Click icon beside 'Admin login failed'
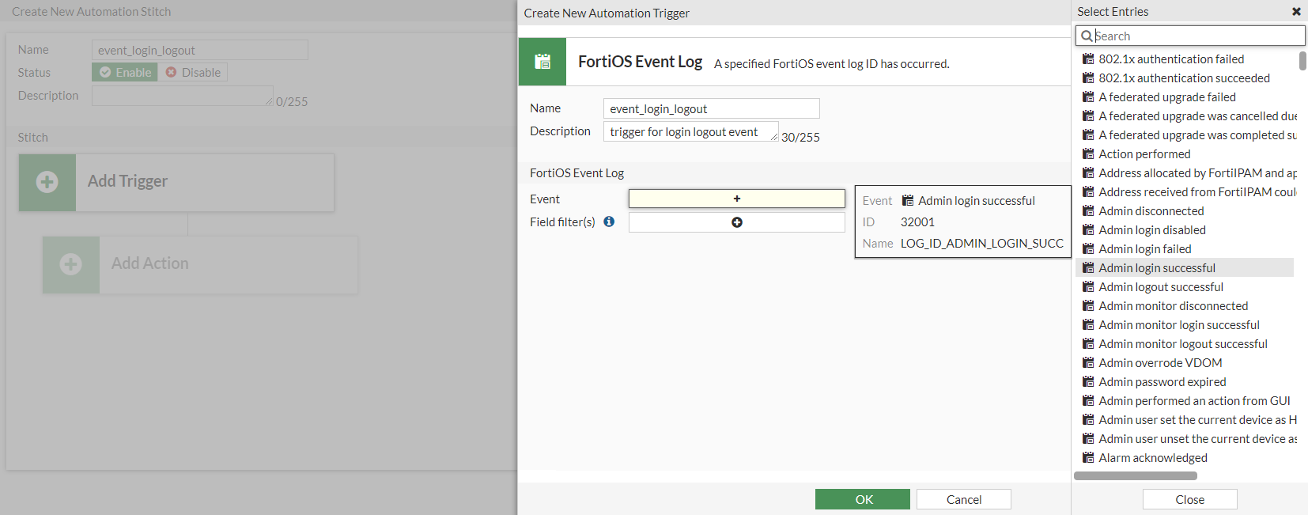This screenshot has height=515, width=1308. point(1088,248)
